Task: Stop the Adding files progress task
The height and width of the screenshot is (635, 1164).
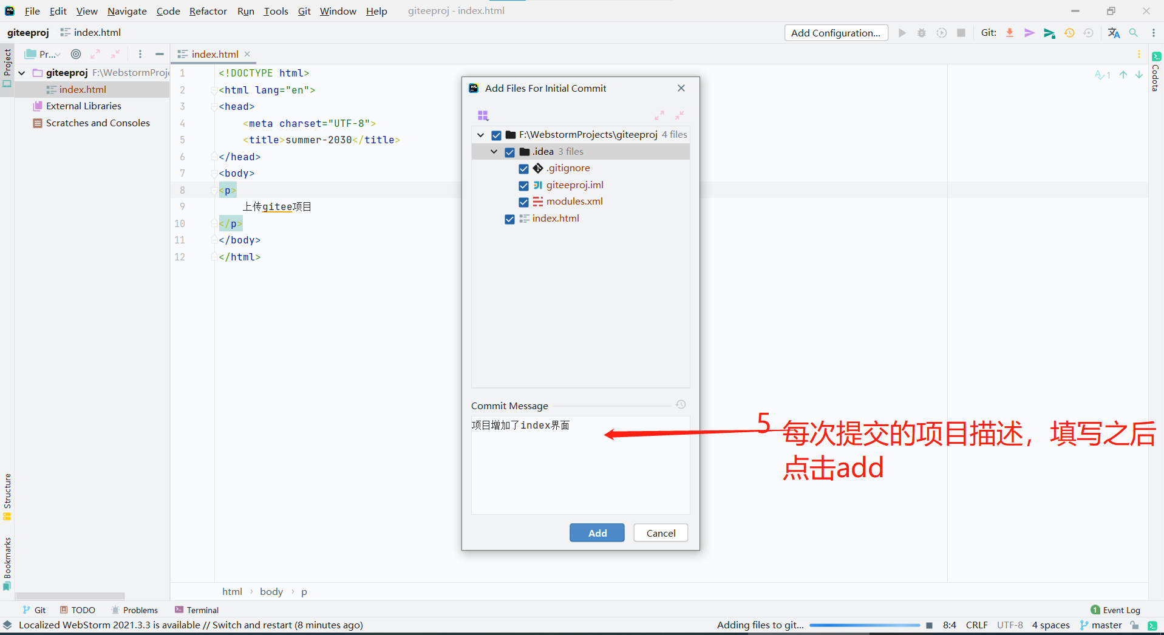Action: tap(930, 625)
